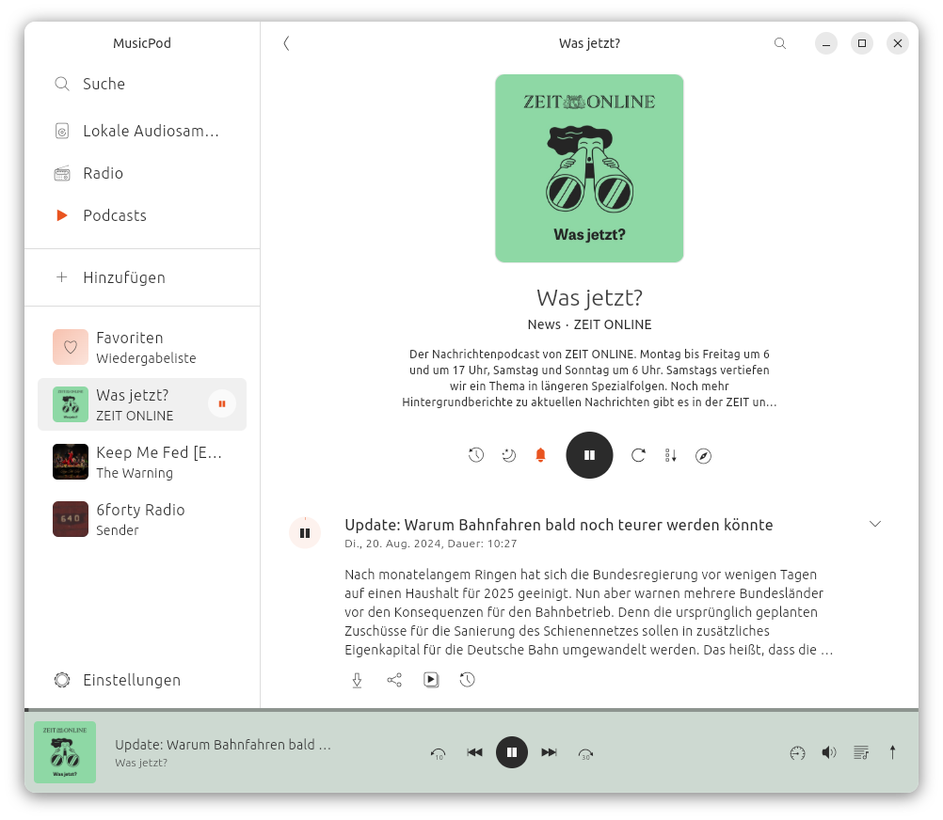Click the 6forty Radio thumbnail

pyautogui.click(x=71, y=519)
